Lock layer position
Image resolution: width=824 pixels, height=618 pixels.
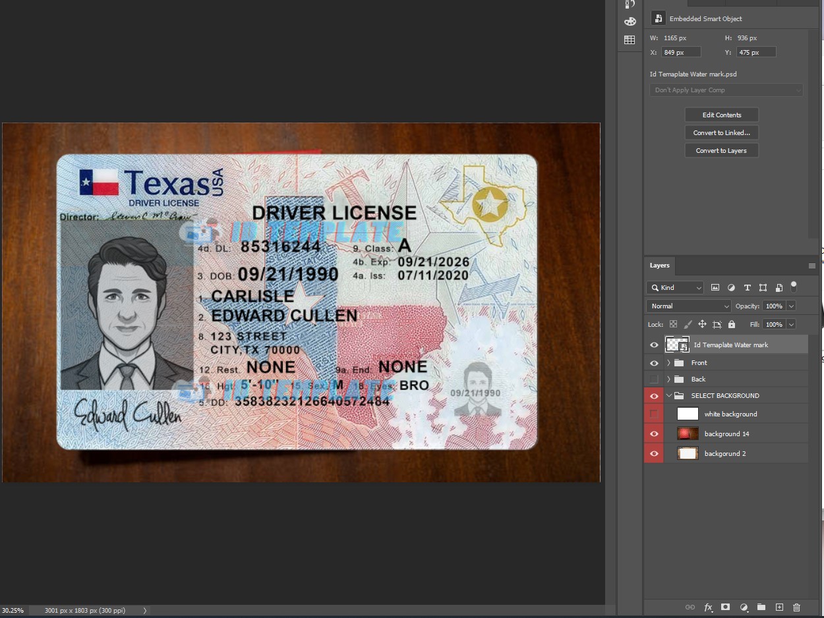point(702,324)
